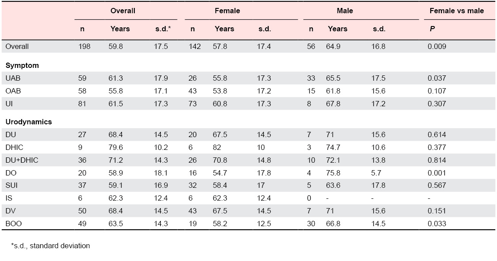
Task: Click the 'OAB' row label
Action: pyautogui.click(x=13, y=91)
